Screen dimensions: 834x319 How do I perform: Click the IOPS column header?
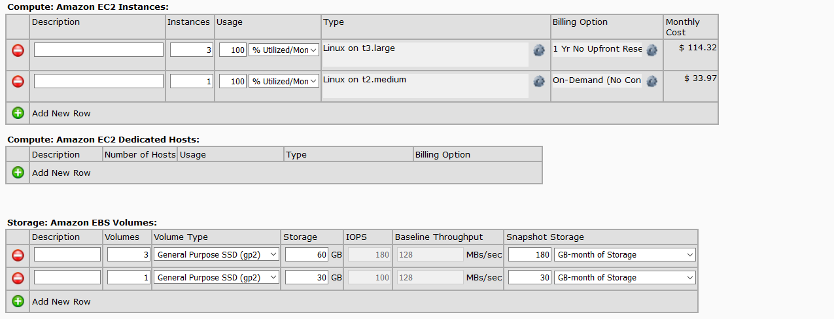(356, 237)
